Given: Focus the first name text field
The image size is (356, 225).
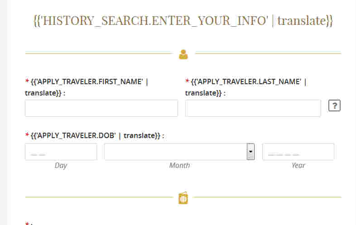Looking at the screenshot, I should click(101, 108).
